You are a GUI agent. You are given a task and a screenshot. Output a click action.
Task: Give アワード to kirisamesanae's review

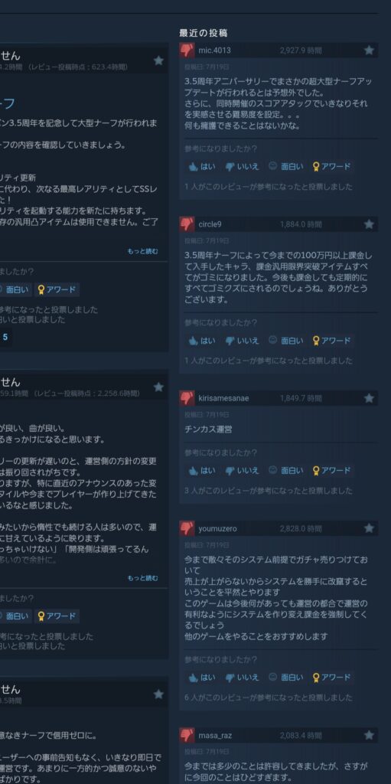click(x=331, y=471)
